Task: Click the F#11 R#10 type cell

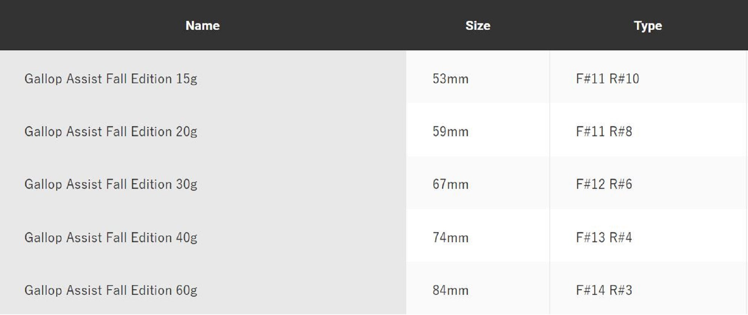Action: coord(607,79)
